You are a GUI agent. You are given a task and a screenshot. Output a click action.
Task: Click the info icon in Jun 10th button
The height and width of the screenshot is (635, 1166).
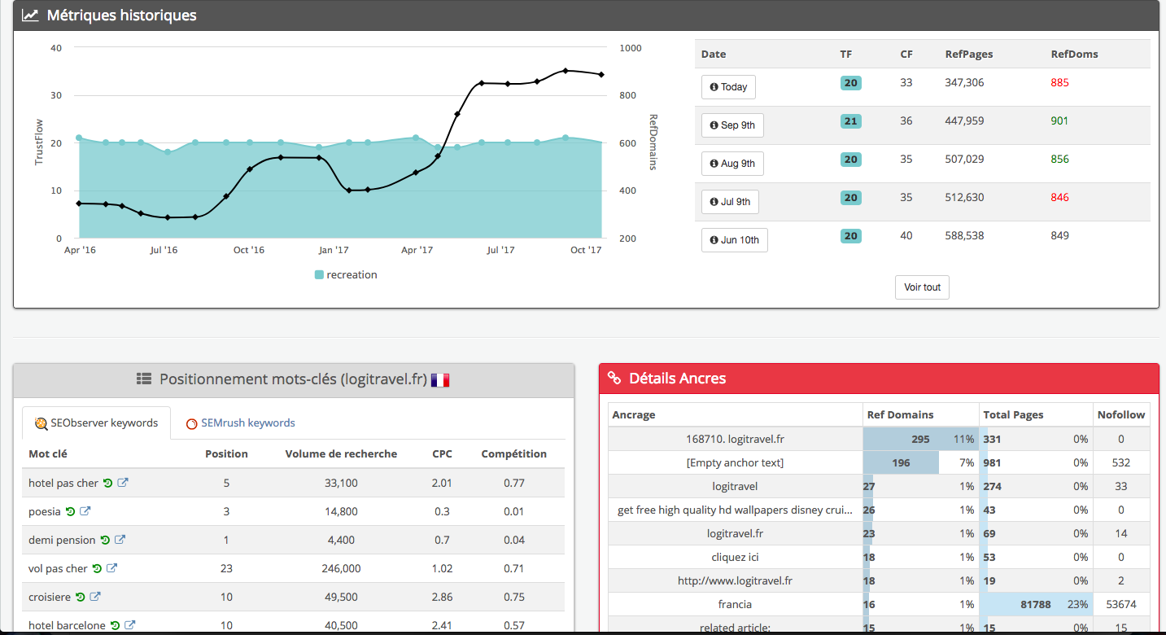coord(714,240)
